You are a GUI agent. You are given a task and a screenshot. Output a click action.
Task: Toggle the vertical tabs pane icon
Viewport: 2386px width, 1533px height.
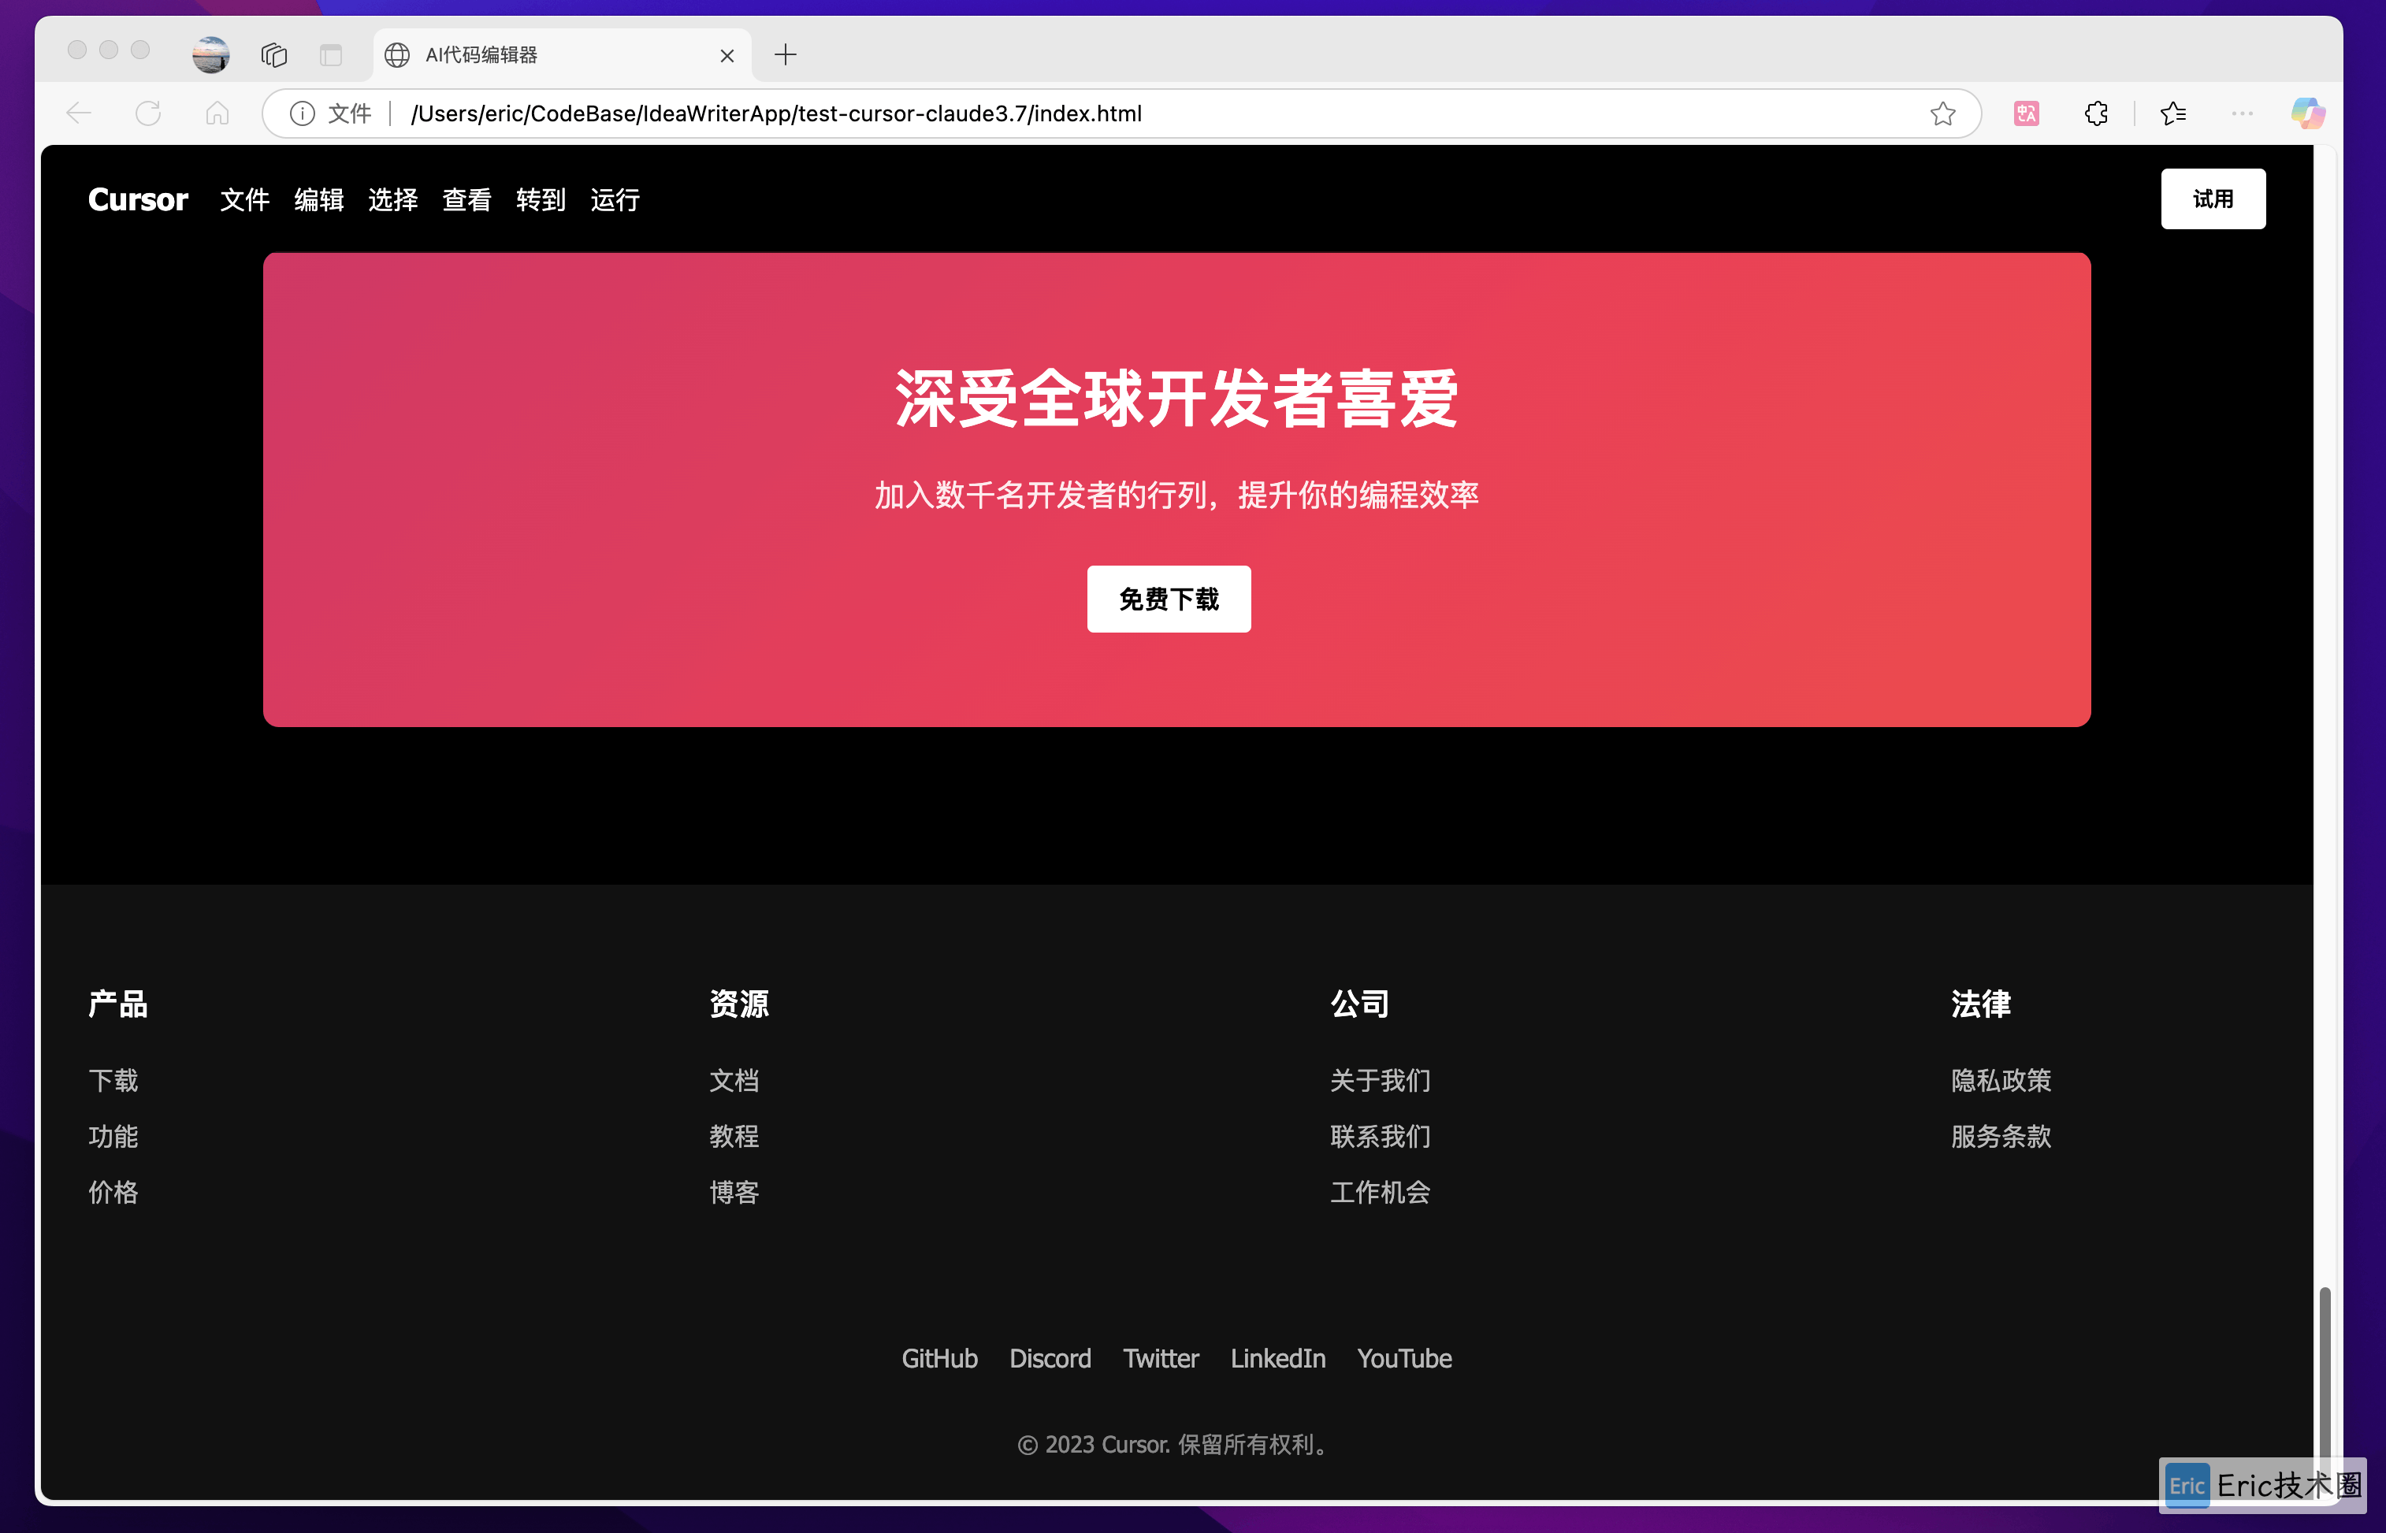332,55
